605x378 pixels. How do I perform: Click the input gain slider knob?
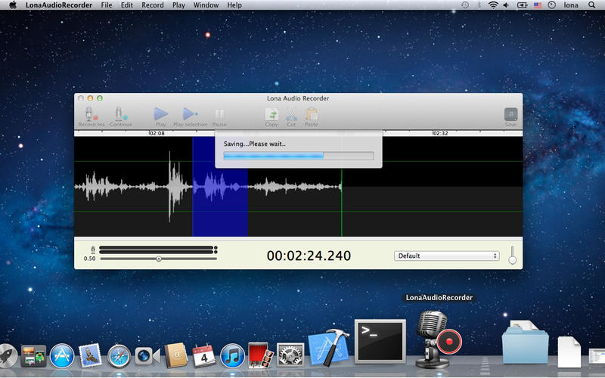pos(159,259)
